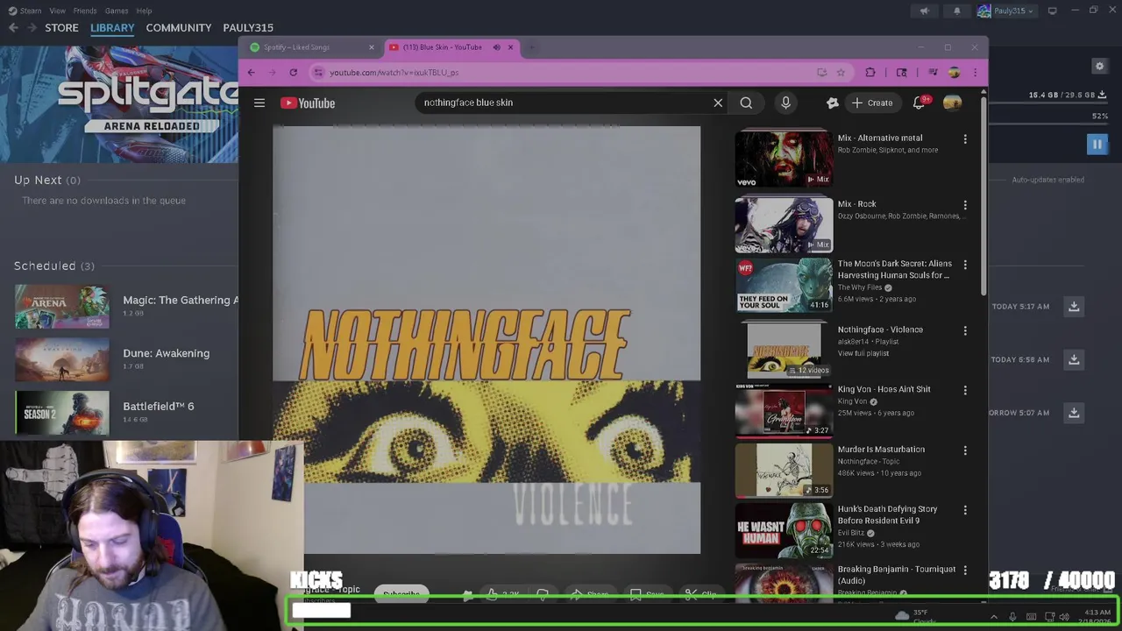Viewport: 1122px width, 631px height.
Task: Open Steam Big Picture mode icon
Action: coord(1052,11)
